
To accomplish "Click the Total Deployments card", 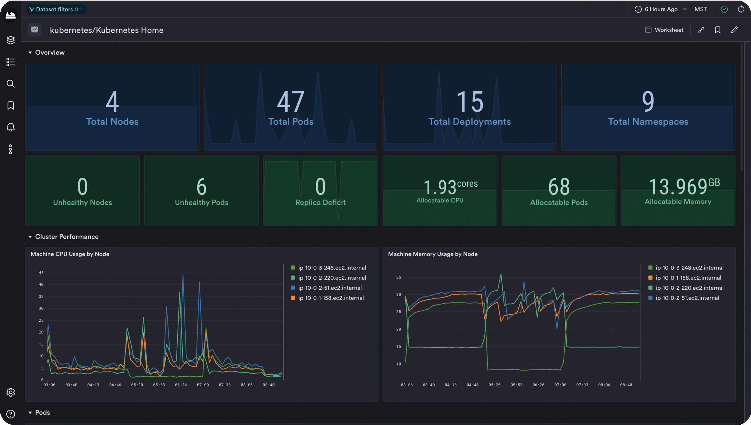I will coord(470,107).
